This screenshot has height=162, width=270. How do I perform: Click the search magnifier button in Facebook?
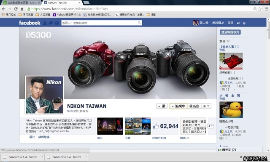tap(139, 23)
